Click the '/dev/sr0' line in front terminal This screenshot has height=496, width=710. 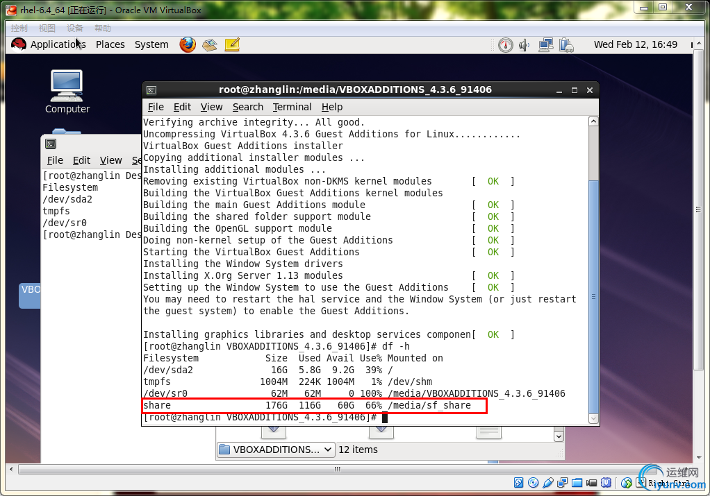[354, 394]
